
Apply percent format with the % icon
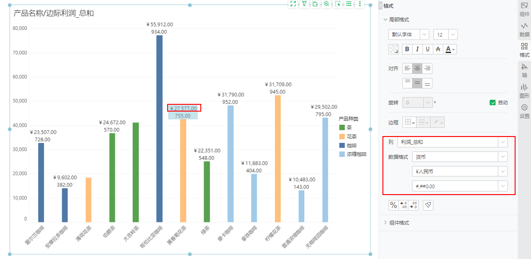tap(393, 205)
